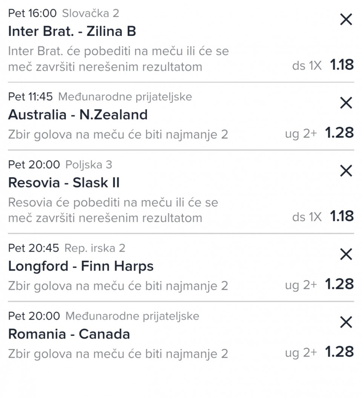
Task: Select the Poljska 3 league label
Action: click(x=89, y=165)
